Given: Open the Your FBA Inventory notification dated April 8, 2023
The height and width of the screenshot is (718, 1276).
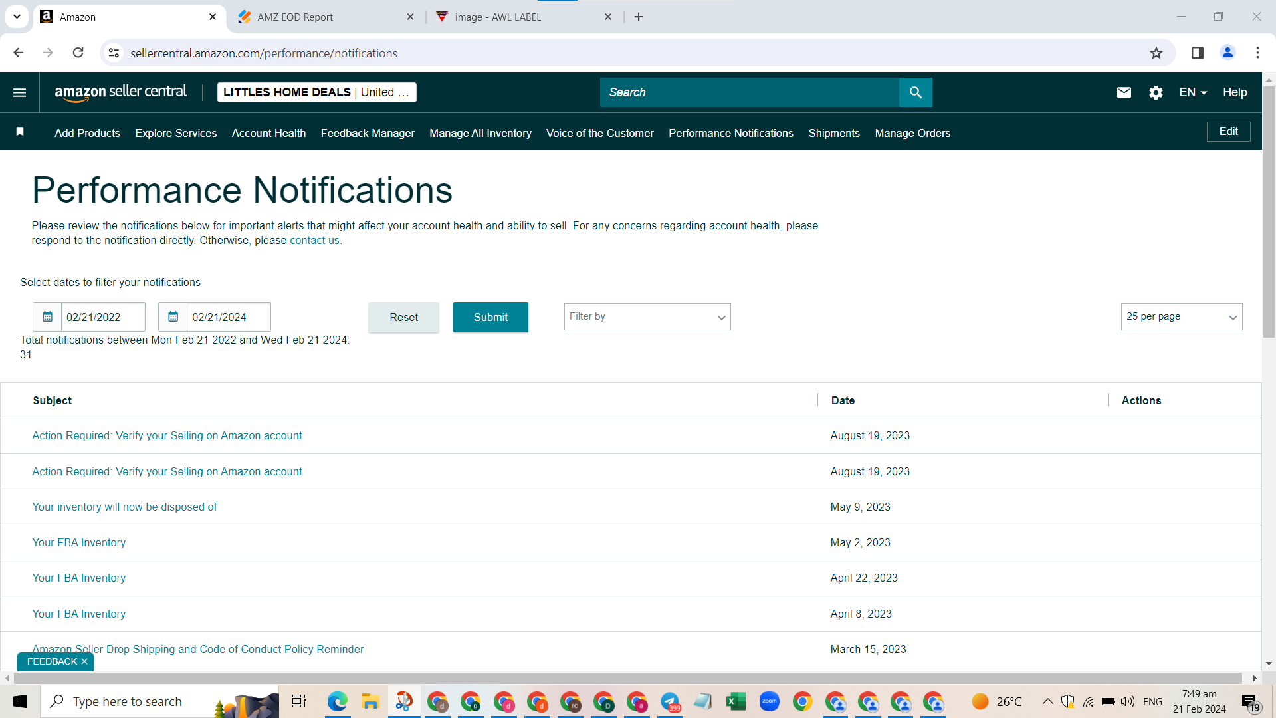Looking at the screenshot, I should [78, 614].
